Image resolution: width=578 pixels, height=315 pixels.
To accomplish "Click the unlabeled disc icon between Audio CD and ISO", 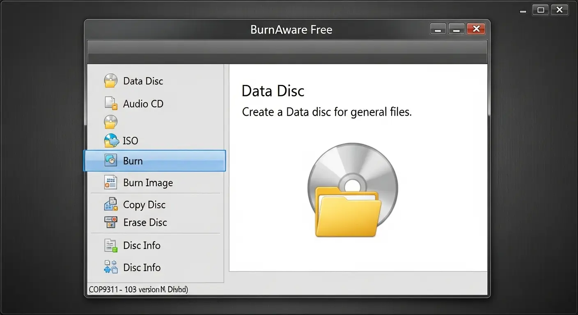I will [111, 122].
